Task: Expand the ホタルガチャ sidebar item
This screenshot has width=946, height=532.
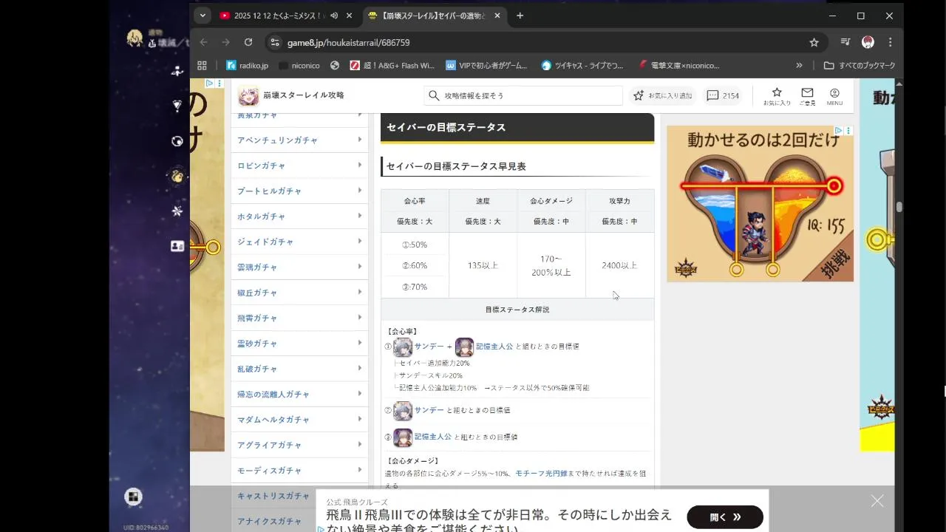Action: click(299, 216)
